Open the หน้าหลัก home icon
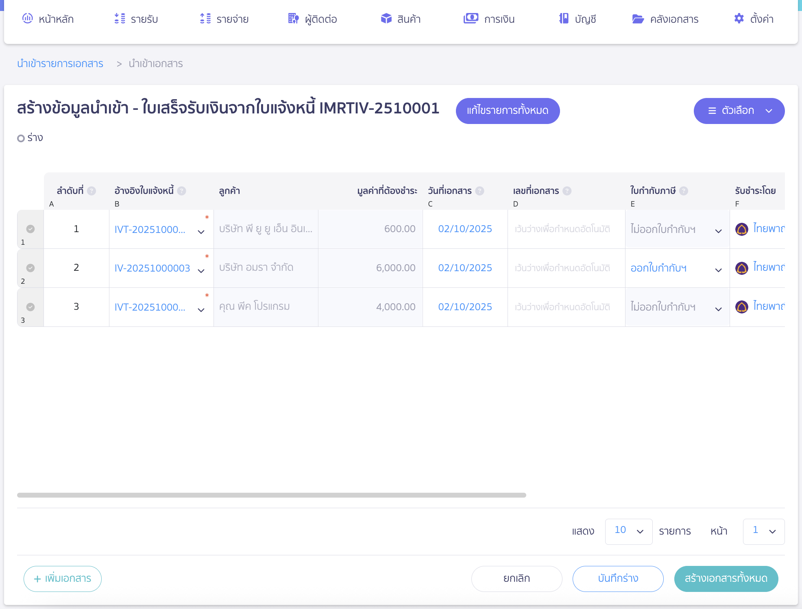 [x=27, y=18]
